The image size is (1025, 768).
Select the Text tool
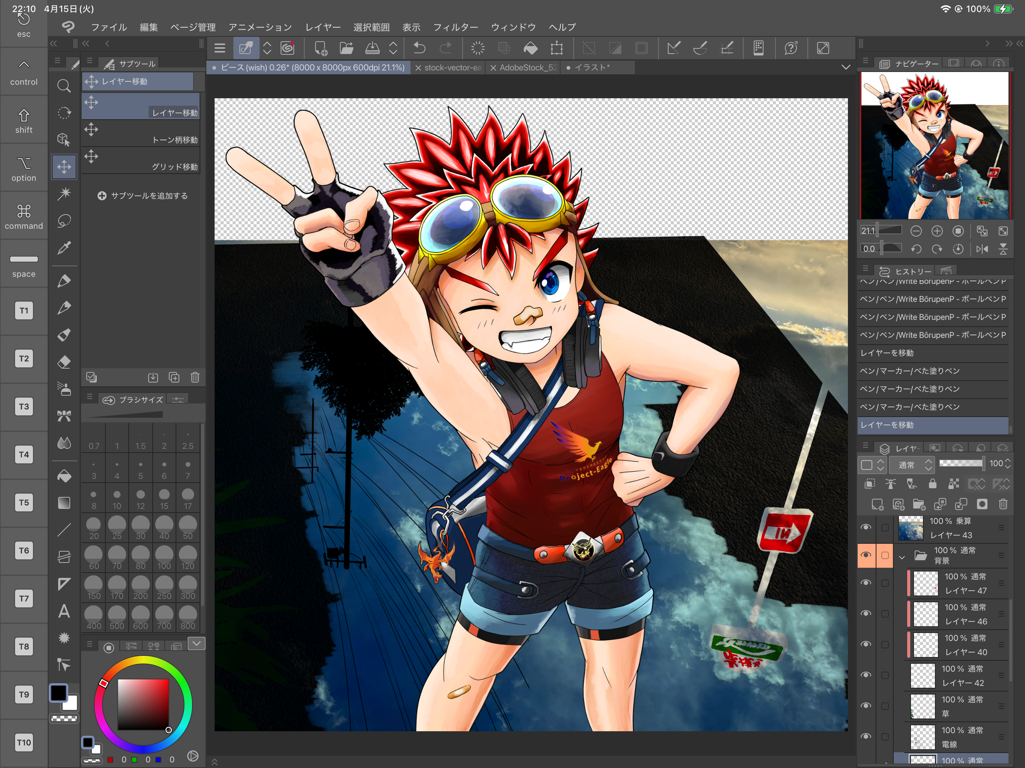64,611
